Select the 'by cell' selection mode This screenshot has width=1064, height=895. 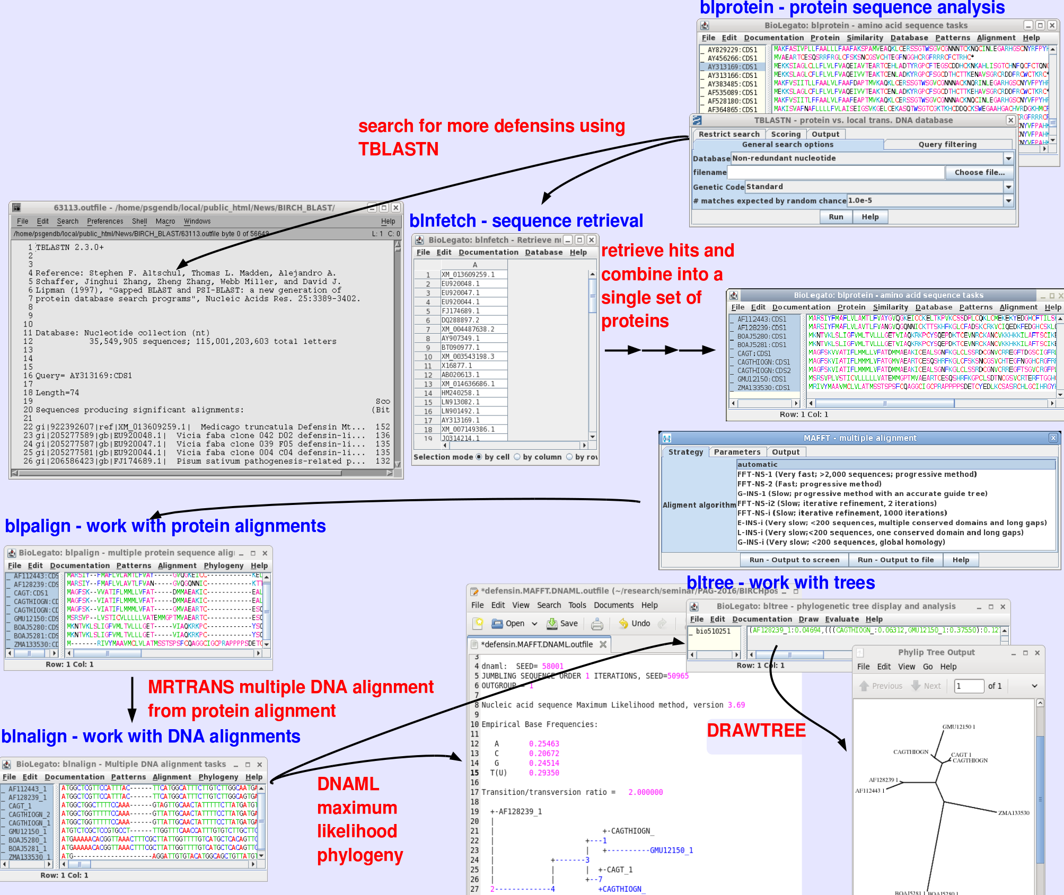(x=479, y=457)
